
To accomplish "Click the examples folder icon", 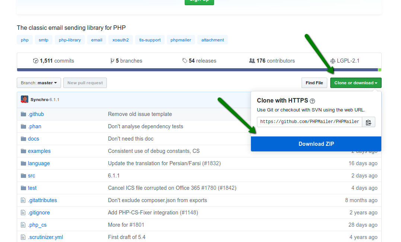I will tap(23, 151).
